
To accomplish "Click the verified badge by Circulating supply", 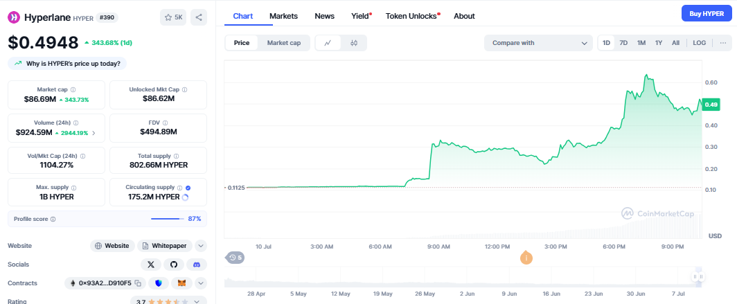I will point(188,187).
